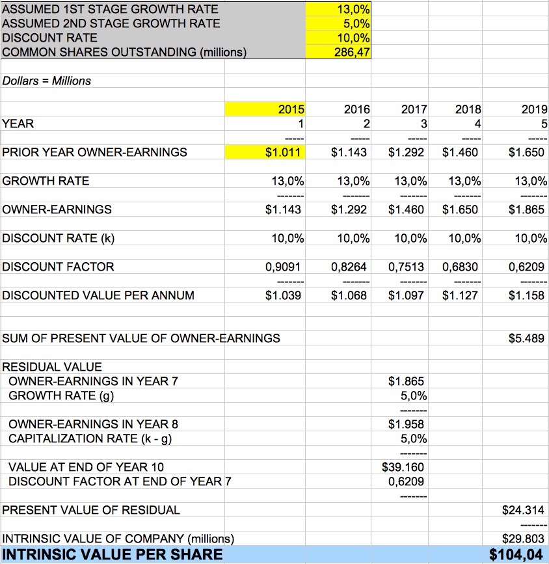Select the 2017 year header cell
Viewport: 549px width, 564px height.
(x=399, y=109)
